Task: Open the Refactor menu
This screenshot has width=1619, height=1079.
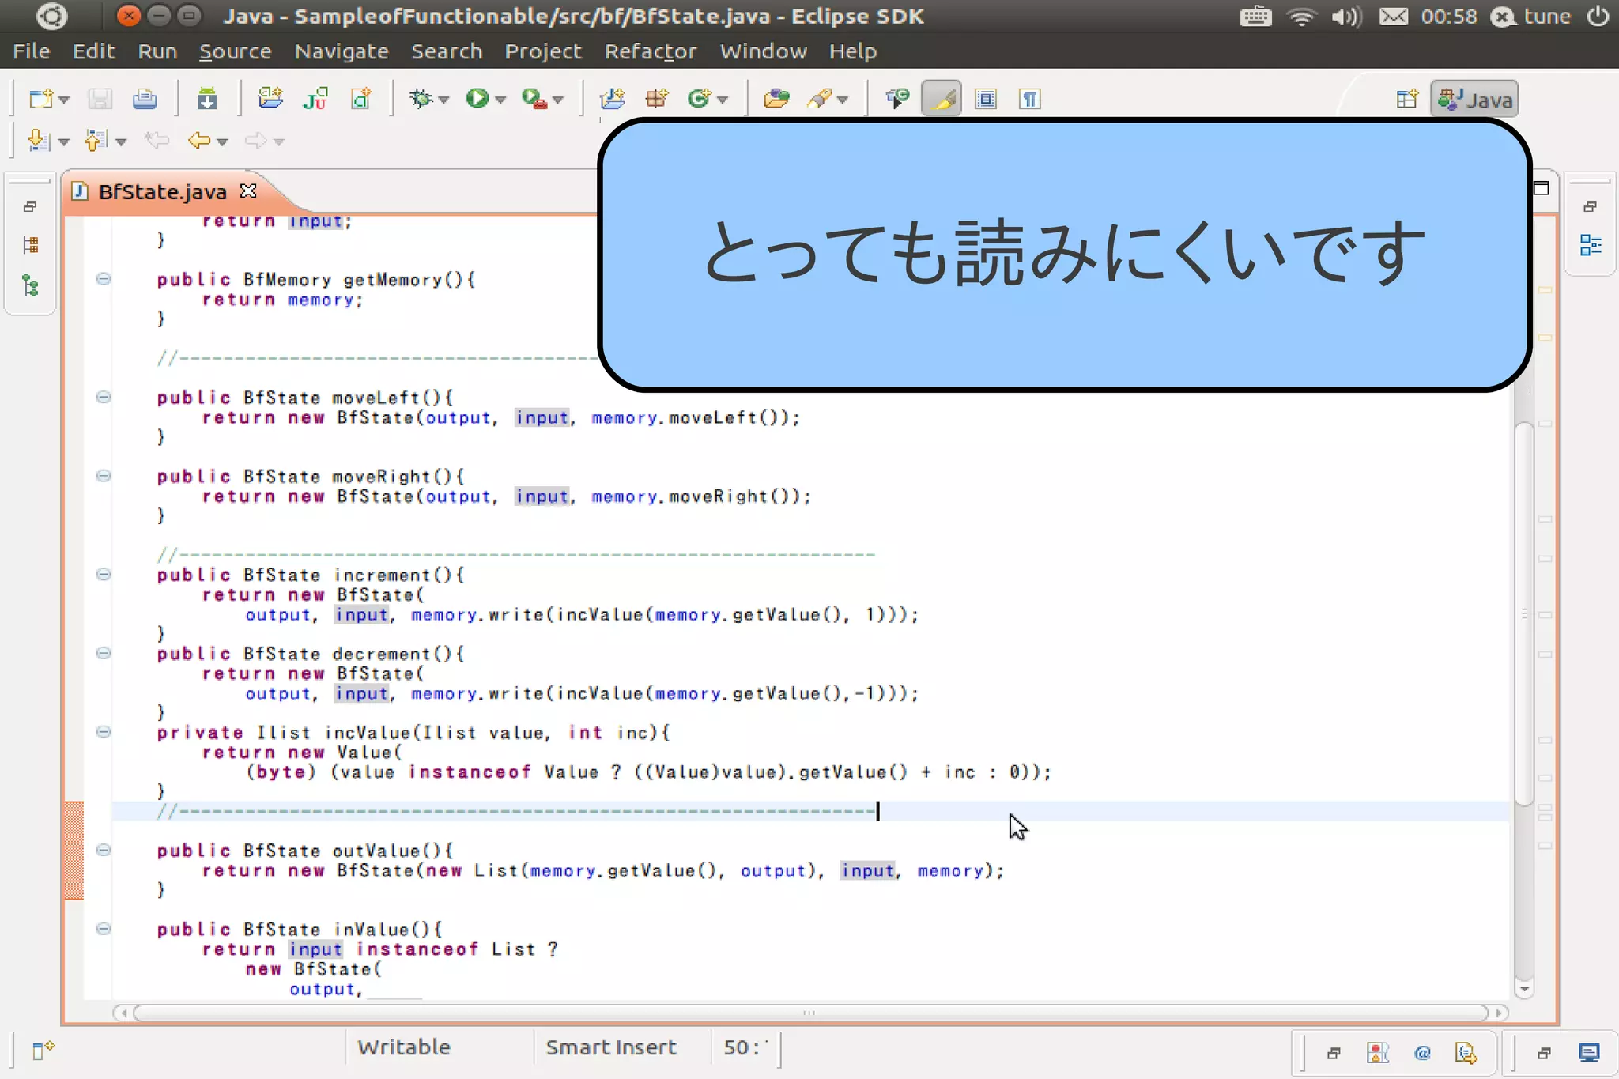Action: click(650, 51)
